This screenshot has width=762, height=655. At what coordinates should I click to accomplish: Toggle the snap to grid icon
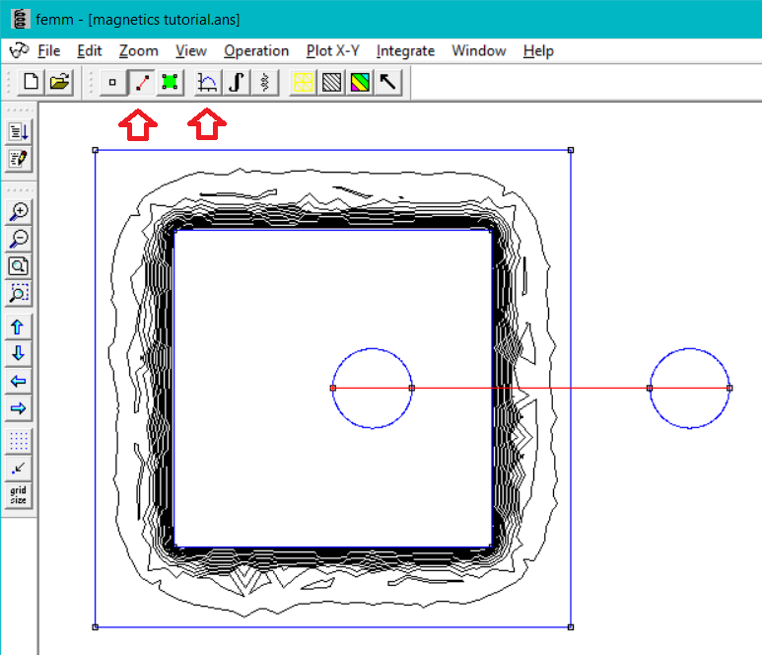click(x=19, y=469)
